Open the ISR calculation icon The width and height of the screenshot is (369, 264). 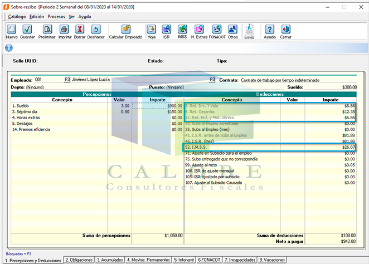point(166,32)
